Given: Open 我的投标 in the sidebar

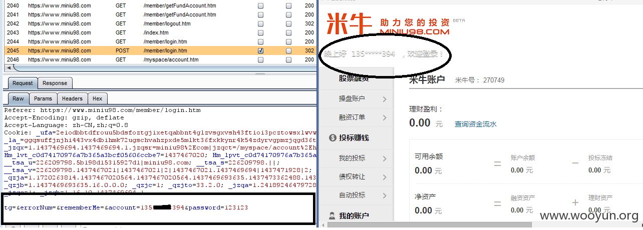Looking at the screenshot, I should pyautogui.click(x=352, y=158).
